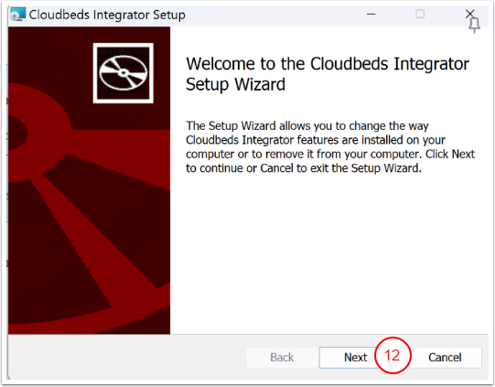
Task: Click the greyed-out Back button
Action: [282, 358]
